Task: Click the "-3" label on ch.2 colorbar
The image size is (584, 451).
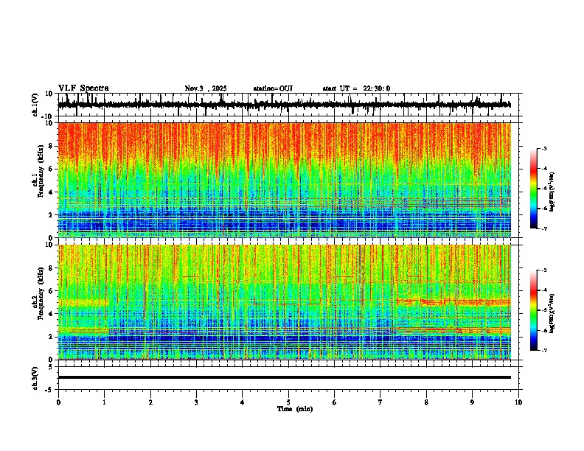Action: tap(544, 270)
